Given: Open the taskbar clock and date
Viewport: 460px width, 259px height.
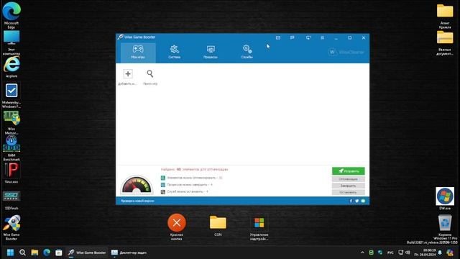Looking at the screenshot, I should coord(425,253).
